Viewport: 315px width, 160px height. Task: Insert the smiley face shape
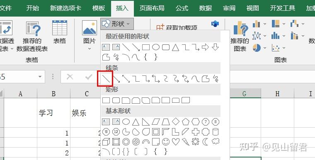click(x=166, y=142)
